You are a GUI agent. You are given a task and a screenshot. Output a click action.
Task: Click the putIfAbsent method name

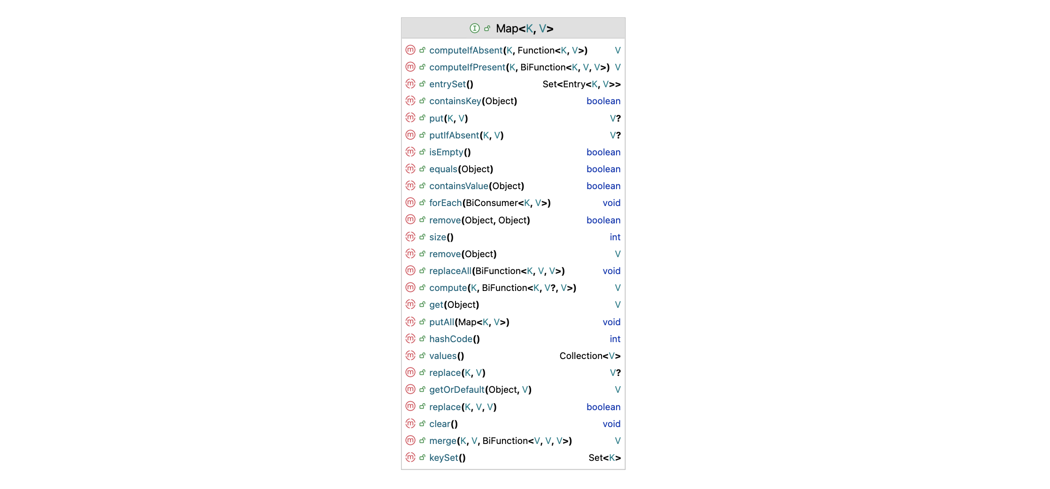pos(456,135)
